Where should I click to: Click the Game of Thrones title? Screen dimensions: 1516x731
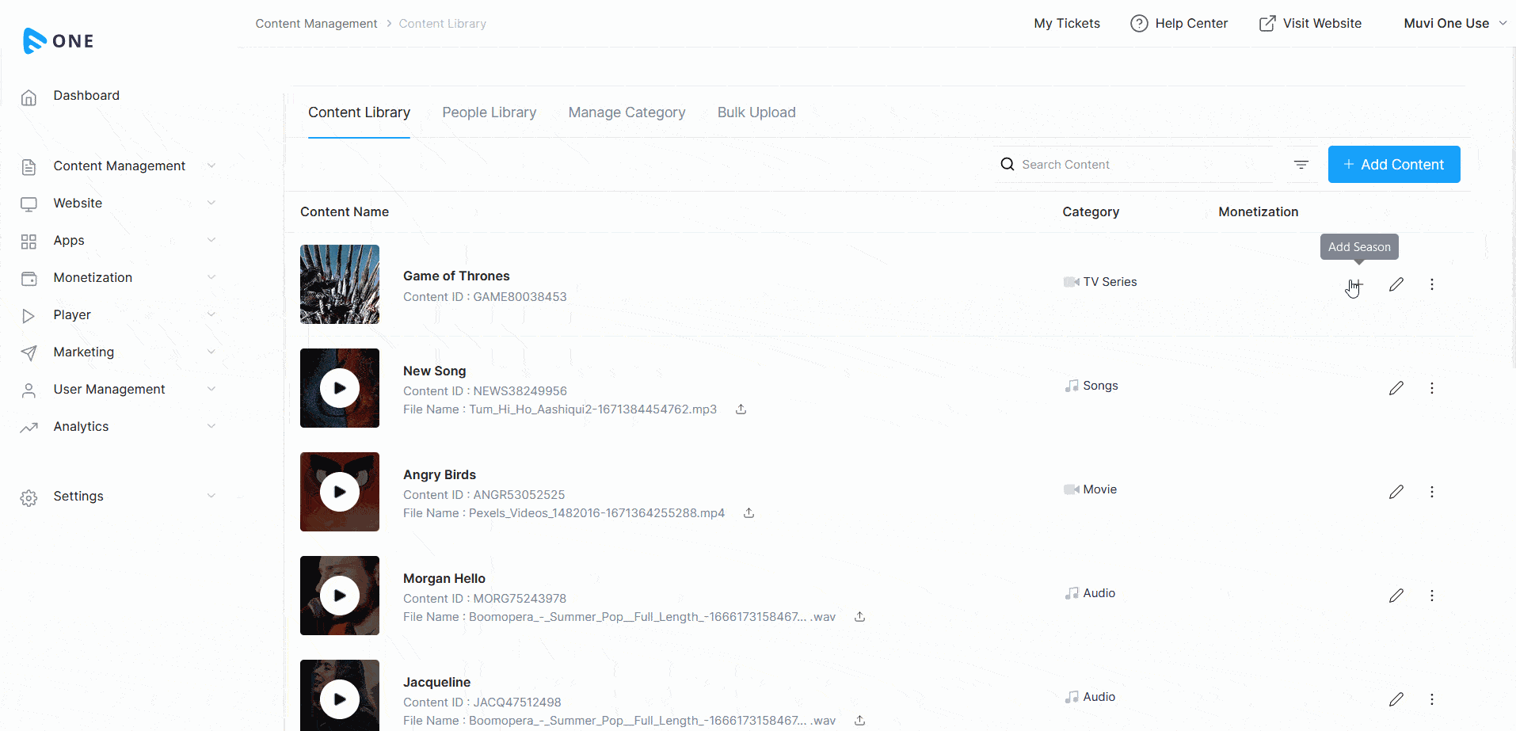456,276
